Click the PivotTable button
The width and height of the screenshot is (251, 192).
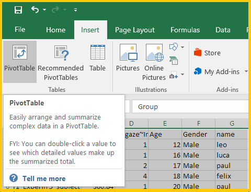tap(20, 62)
